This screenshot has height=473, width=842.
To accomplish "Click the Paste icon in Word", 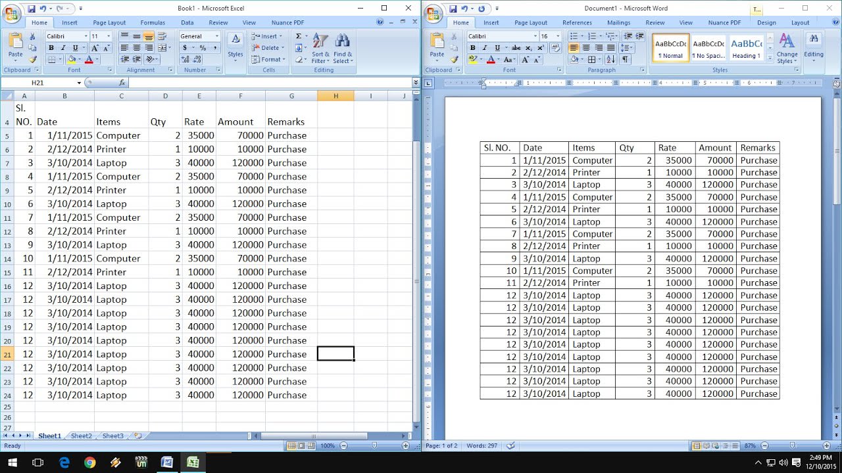I will pyautogui.click(x=437, y=47).
